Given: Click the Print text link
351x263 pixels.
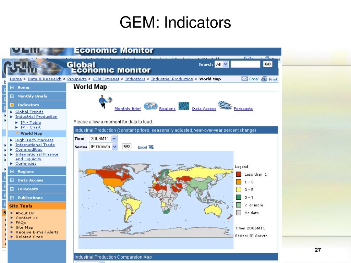Looking at the screenshot, I should (x=273, y=79).
